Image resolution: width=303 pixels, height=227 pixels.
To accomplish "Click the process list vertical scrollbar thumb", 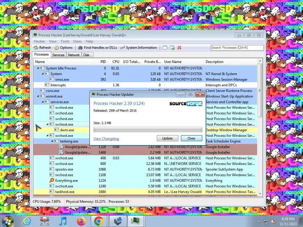I will click(260, 90).
